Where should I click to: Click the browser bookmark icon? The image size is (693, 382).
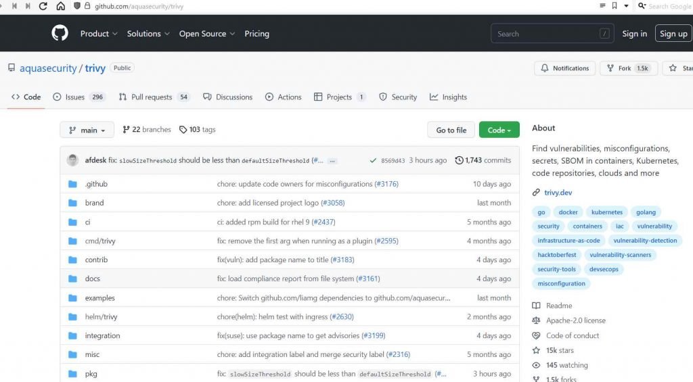[614, 5]
